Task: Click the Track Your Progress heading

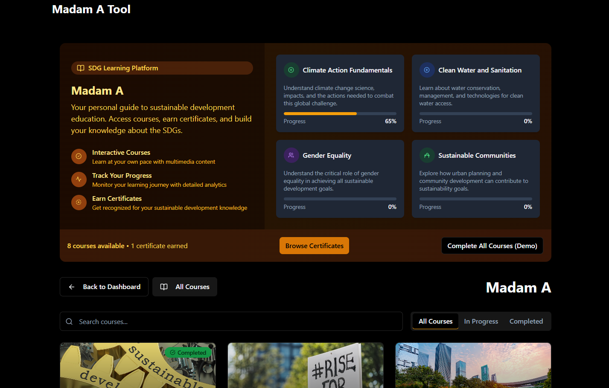Action: pyautogui.click(x=122, y=175)
